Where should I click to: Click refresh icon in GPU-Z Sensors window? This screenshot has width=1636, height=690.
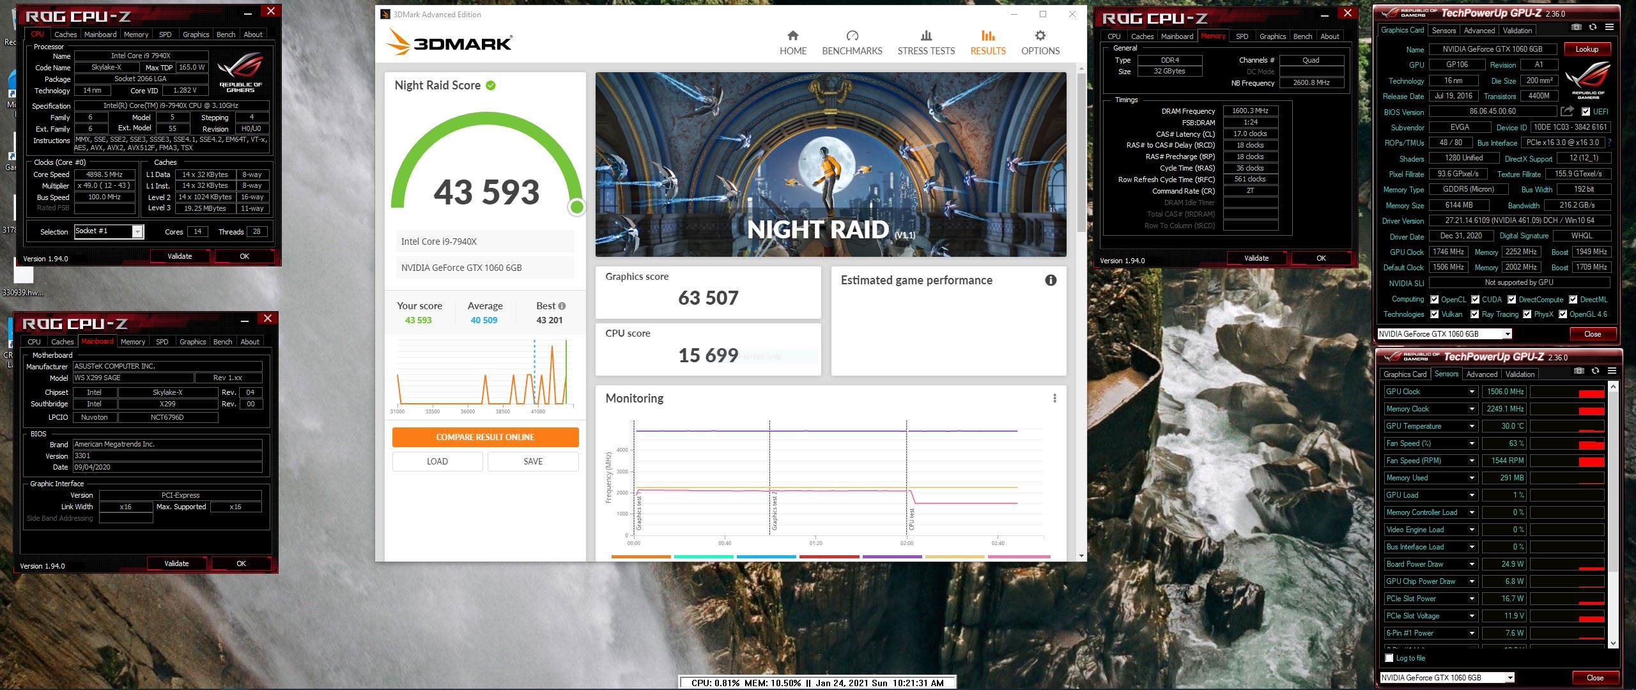(1595, 371)
